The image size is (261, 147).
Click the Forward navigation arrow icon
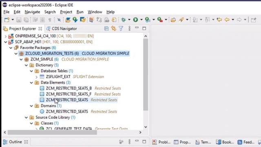(239, 20)
